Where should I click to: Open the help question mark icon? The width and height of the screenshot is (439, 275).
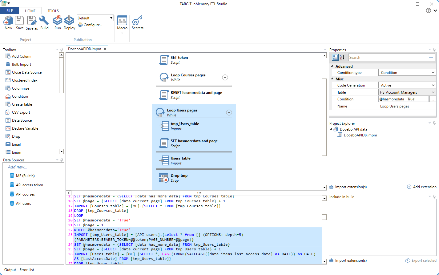point(429,10)
